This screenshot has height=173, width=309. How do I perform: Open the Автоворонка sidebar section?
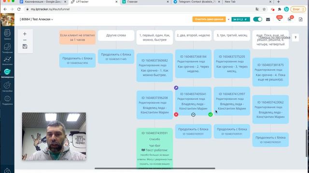pos(7,74)
